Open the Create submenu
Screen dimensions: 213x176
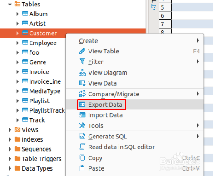[x=135, y=41]
